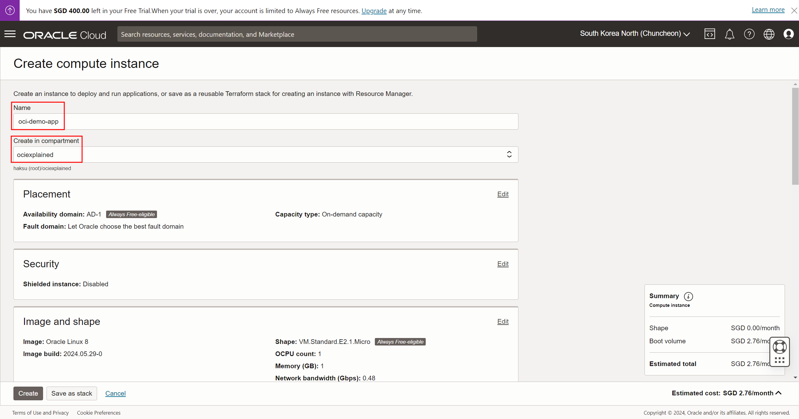
Task: Edit the Security section
Action: pyautogui.click(x=502, y=264)
